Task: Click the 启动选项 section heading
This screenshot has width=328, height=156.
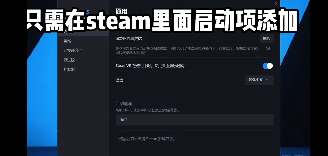Action: click(x=124, y=104)
